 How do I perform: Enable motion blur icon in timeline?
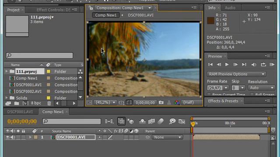click(x=161, y=121)
